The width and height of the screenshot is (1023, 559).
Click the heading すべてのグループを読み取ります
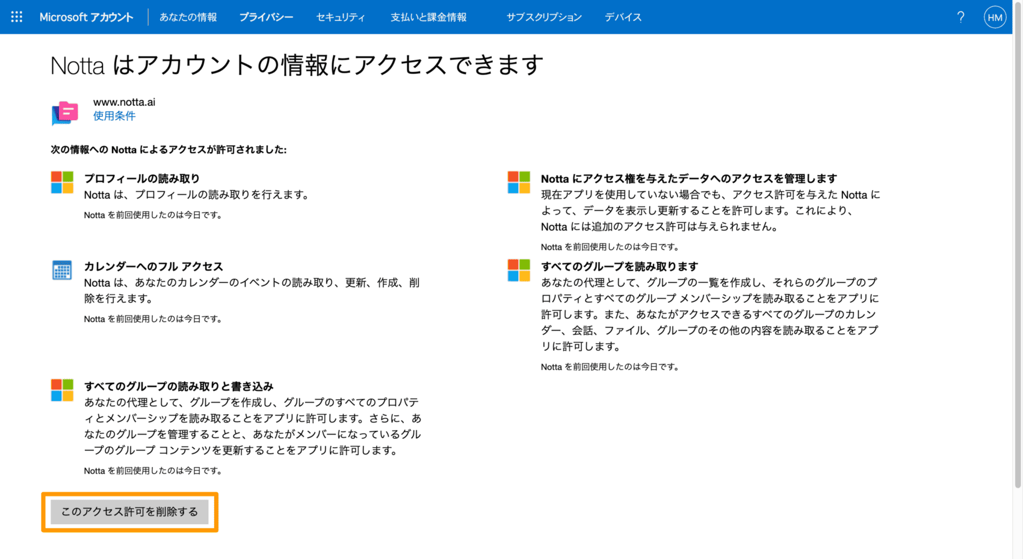(x=619, y=266)
